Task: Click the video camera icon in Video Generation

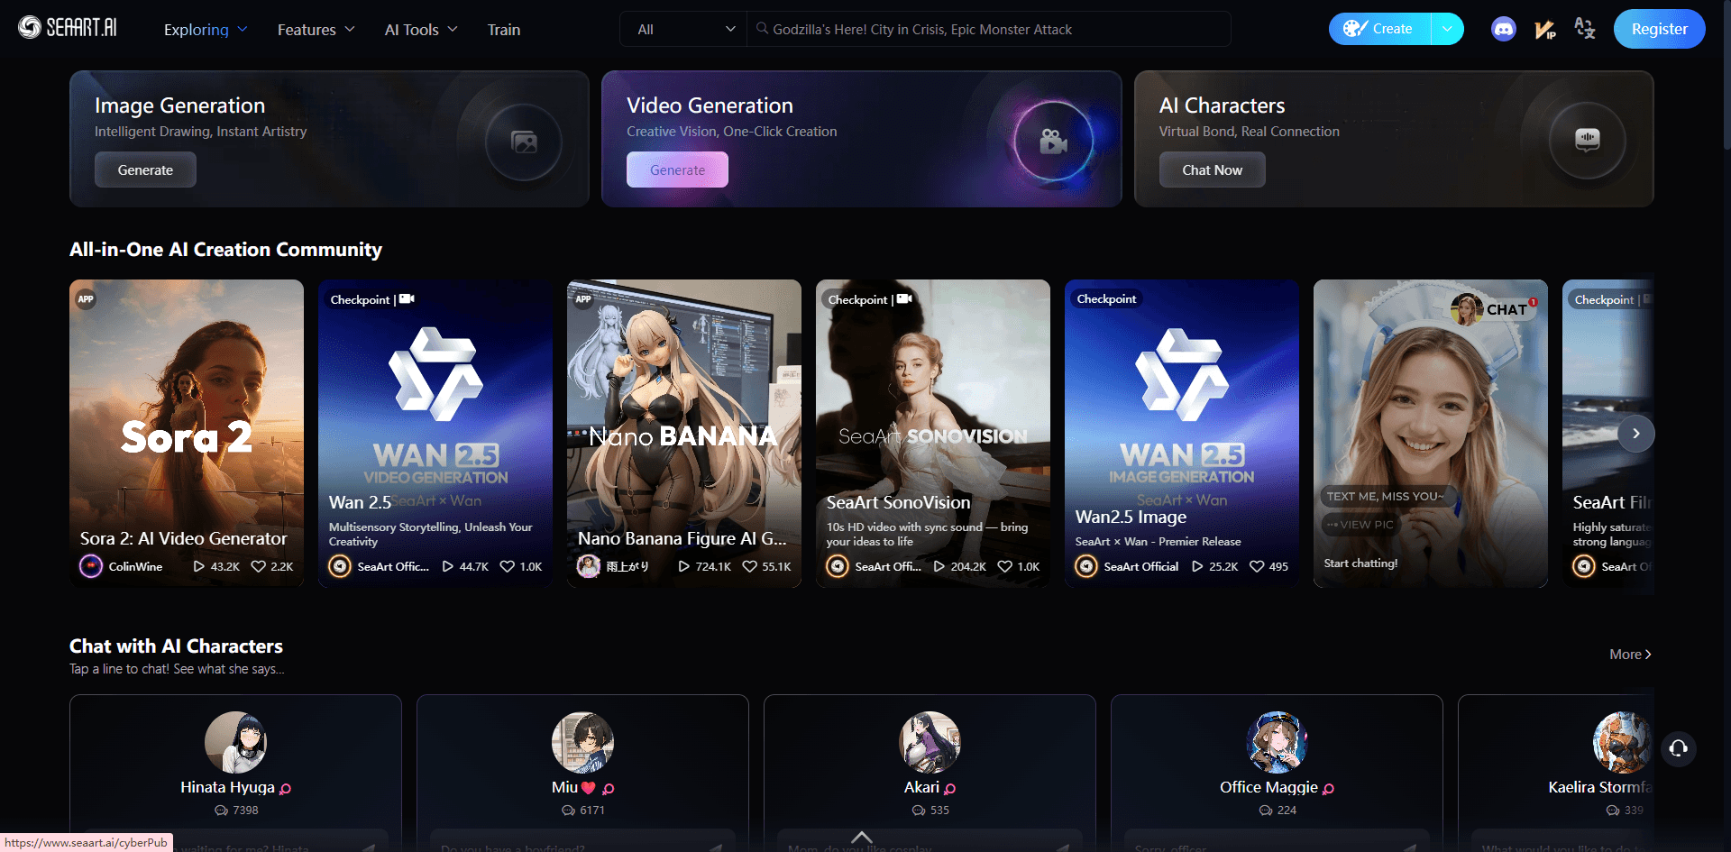Action: point(1052,141)
